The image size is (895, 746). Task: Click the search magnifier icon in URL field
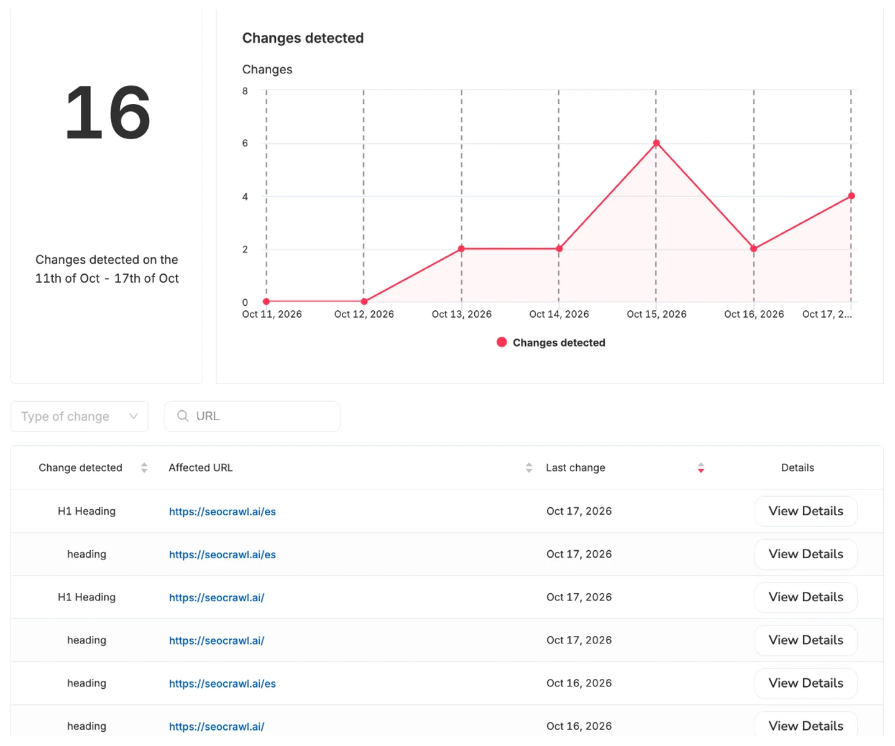pos(183,416)
